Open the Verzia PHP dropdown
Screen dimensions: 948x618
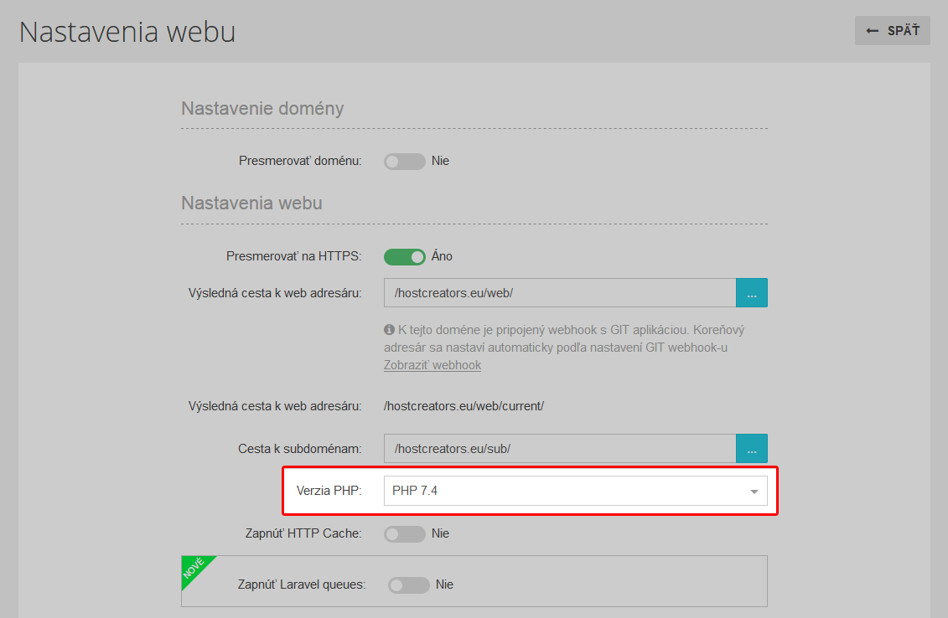click(576, 491)
